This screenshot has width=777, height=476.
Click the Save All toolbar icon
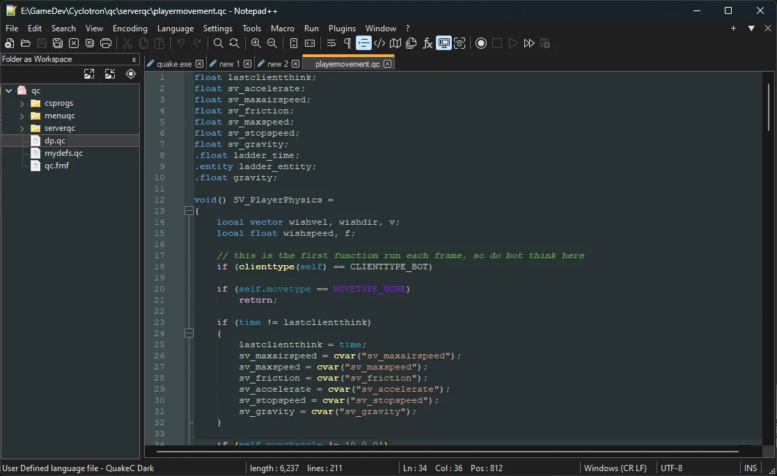[x=58, y=44]
